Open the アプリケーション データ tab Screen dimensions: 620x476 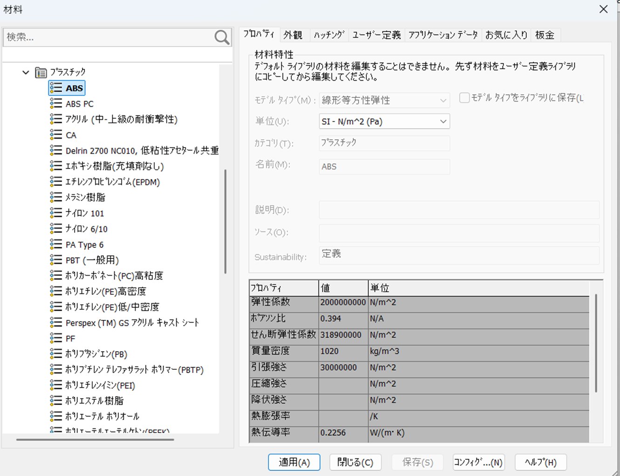click(443, 35)
